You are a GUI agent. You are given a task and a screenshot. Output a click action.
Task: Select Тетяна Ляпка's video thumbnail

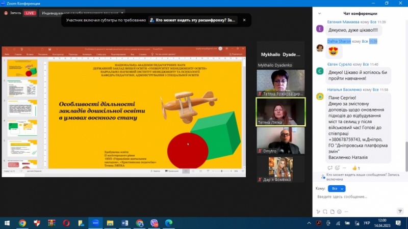[280, 111]
